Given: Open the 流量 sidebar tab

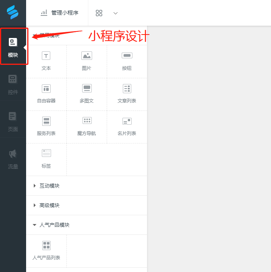Looking at the screenshot, I should (13, 159).
